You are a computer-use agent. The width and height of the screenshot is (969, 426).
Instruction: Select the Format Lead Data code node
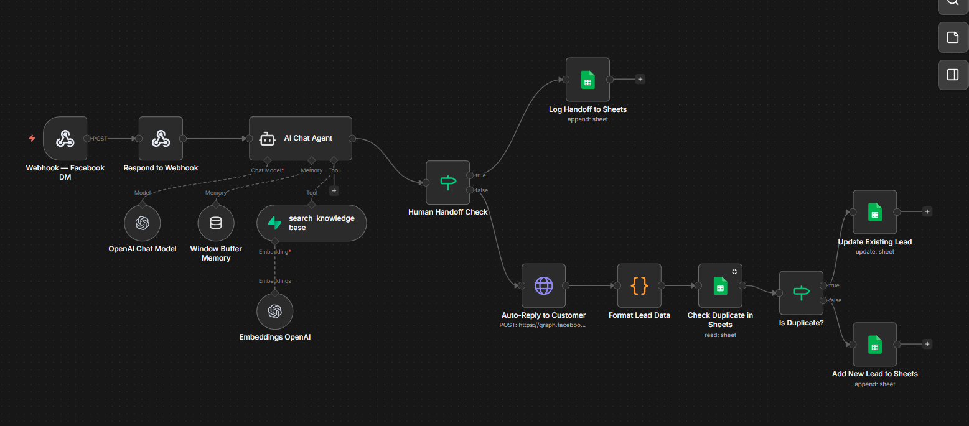[x=639, y=285]
